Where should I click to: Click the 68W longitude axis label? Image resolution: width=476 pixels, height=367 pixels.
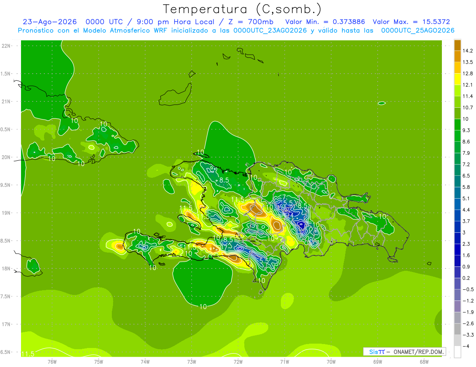(424, 362)
